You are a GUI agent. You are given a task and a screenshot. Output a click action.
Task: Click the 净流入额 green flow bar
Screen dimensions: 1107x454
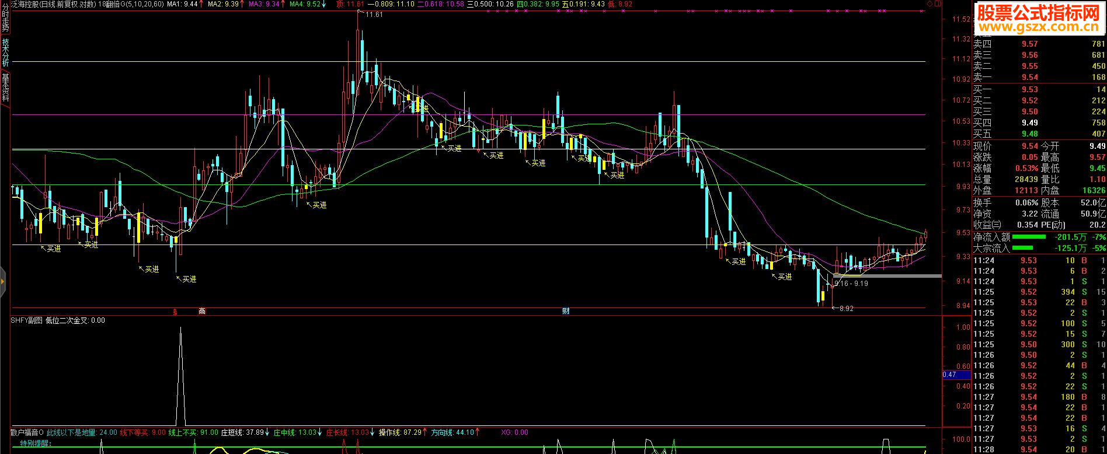(1029, 237)
